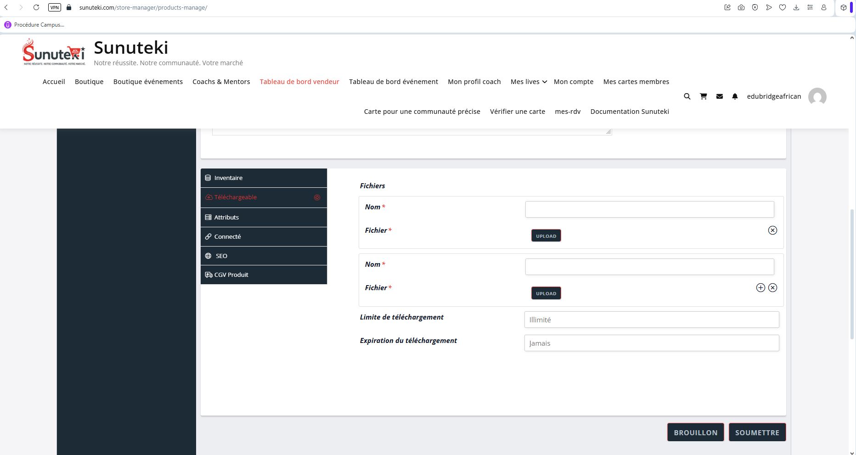The height and width of the screenshot is (455, 856).
Task: Open the Inventaire tab
Action: coord(264,178)
